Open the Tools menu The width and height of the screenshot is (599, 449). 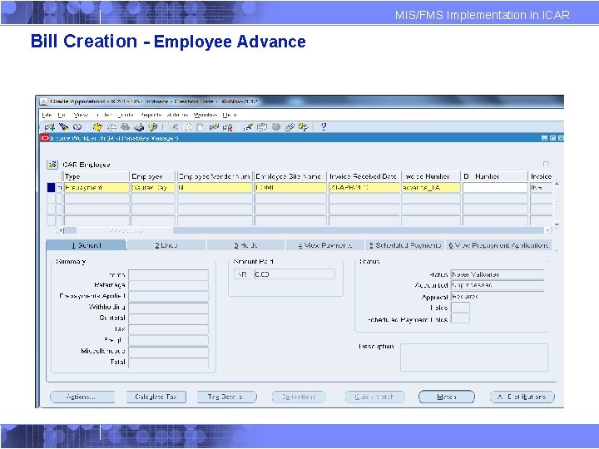(126, 115)
